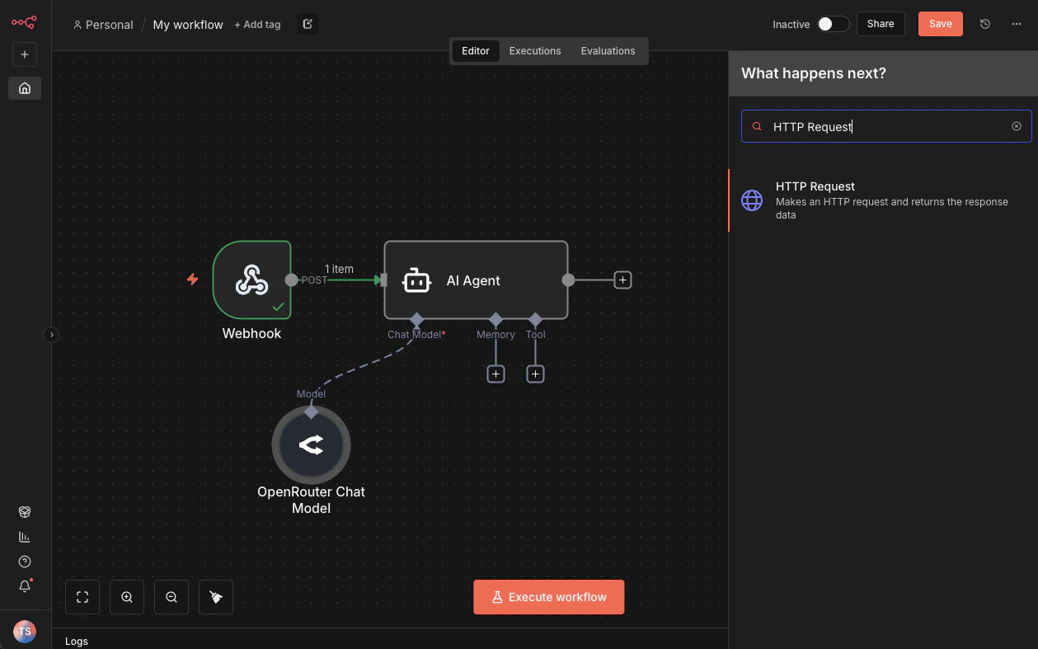Open the three-dot more options menu

[x=1016, y=24]
